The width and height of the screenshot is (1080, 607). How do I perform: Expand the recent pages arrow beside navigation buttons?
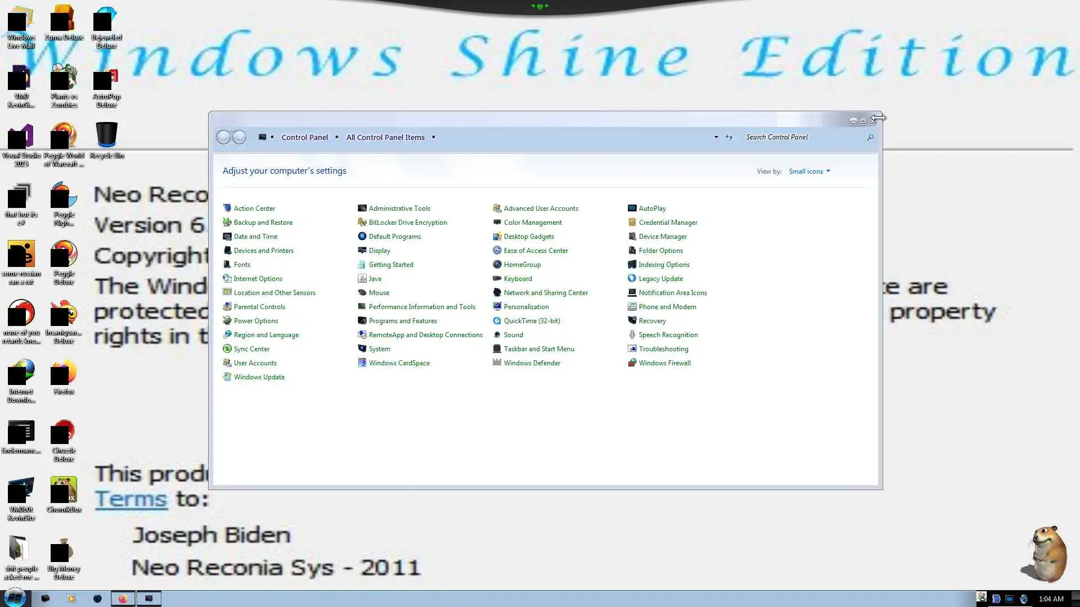coord(251,137)
